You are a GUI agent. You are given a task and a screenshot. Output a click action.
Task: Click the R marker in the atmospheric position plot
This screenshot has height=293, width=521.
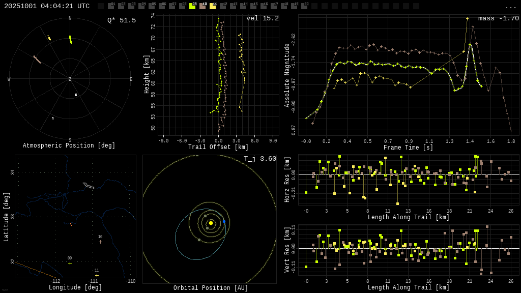(76, 95)
